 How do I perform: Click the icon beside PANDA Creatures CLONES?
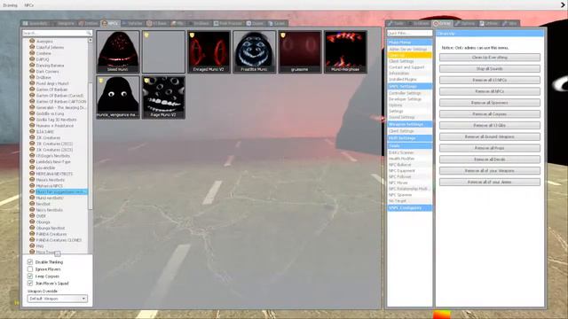(x=32, y=240)
